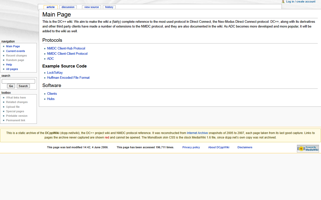Screen dimensions: 321x200
Task: Click the last modified 14:42, 4 June 2006 text
Action: [78, 147]
